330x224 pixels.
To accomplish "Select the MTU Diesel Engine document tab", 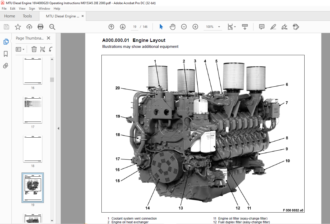I will [63, 16].
